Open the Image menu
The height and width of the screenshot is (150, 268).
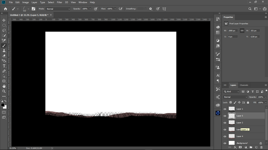coord(26,2)
